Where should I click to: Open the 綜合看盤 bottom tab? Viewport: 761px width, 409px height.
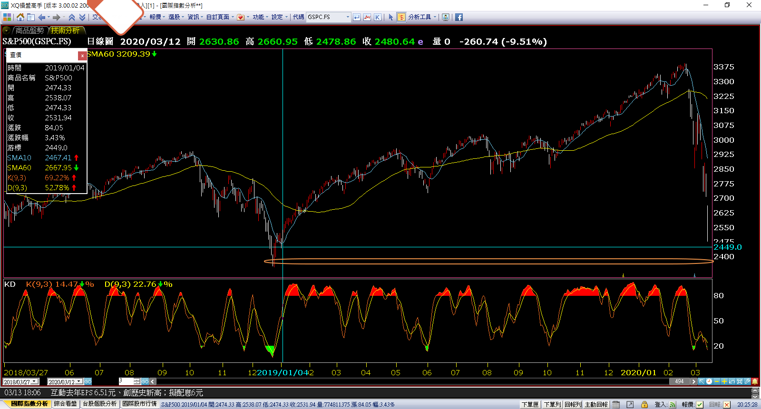point(65,404)
